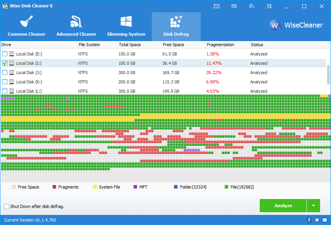This screenshot has width=331, height=225.
Task: Close the Wise Disk Cleaner window
Action: 322,6
